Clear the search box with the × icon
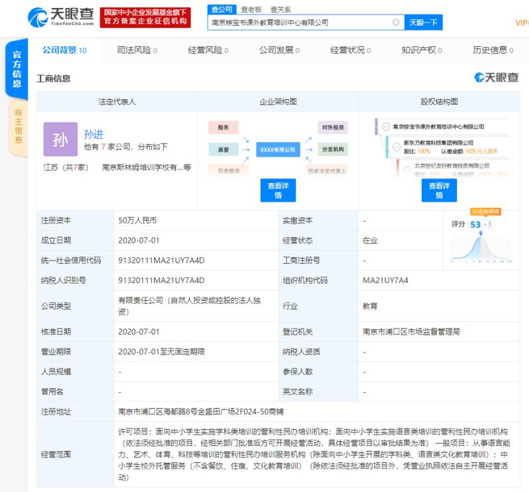The width and height of the screenshot is (529, 492). 394,22
